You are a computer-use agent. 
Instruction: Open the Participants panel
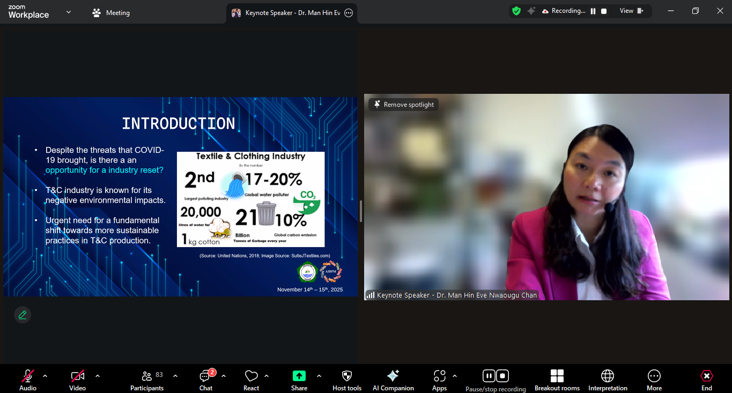(146, 380)
